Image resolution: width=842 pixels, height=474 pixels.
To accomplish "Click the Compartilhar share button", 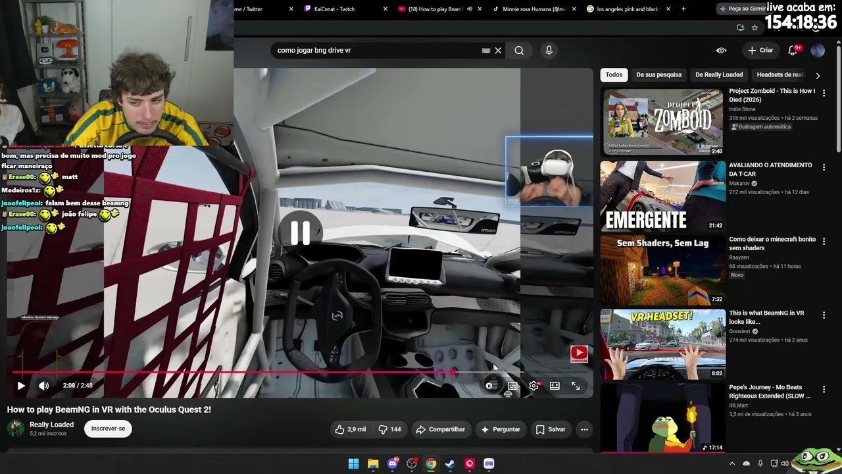I will click(x=440, y=429).
